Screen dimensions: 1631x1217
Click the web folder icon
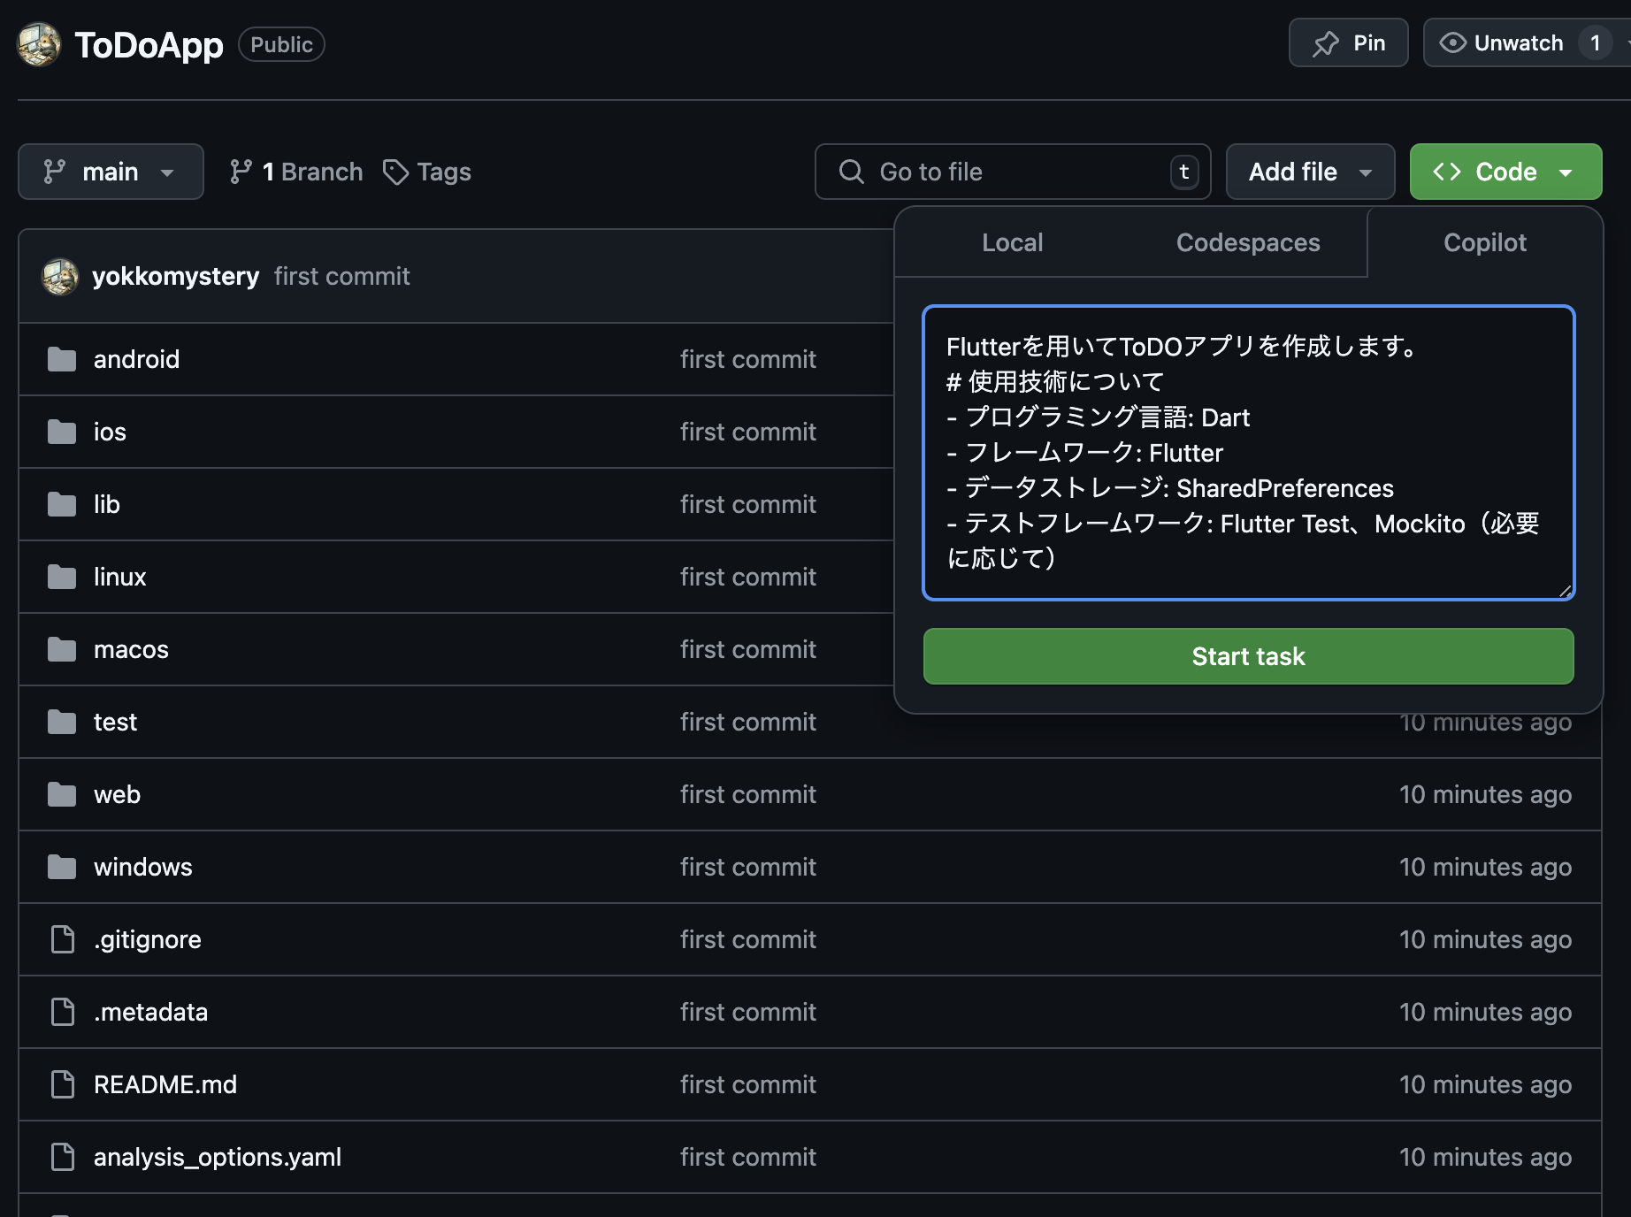pos(62,794)
